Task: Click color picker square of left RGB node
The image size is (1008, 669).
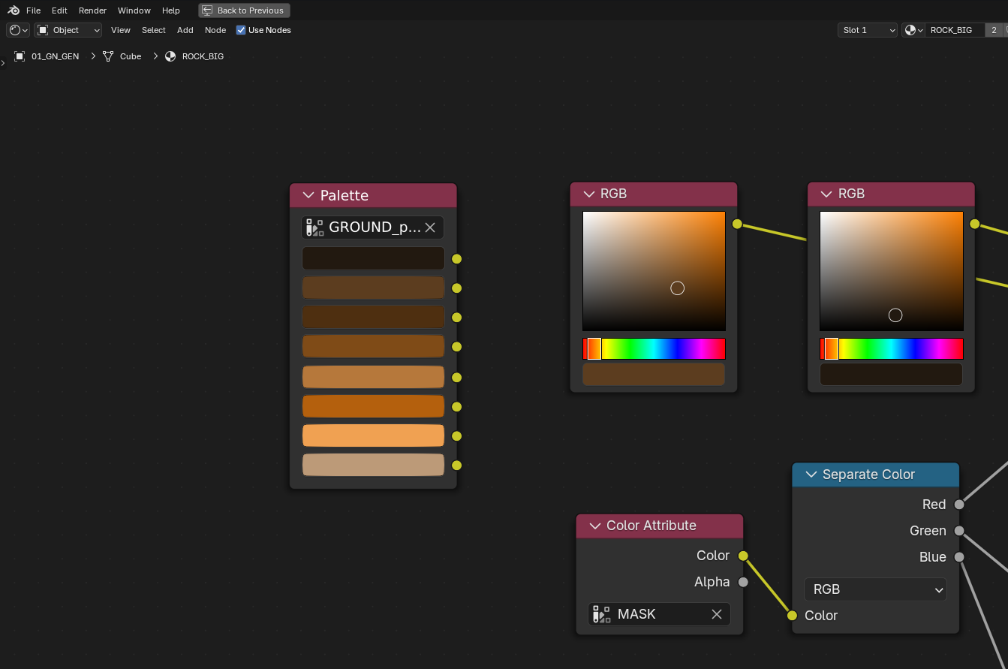Action: click(x=654, y=271)
